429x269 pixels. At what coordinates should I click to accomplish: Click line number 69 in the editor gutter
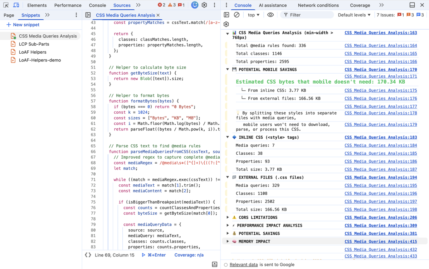pyautogui.click(x=93, y=169)
